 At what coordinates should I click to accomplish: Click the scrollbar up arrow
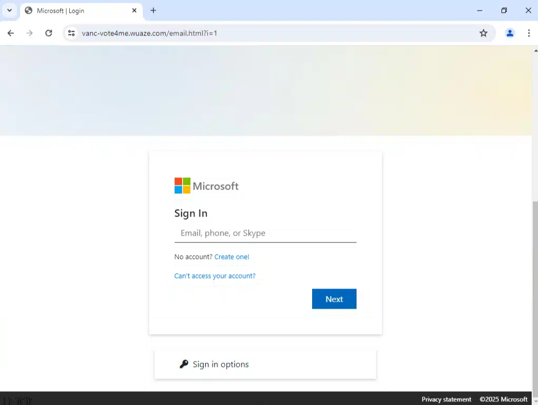point(535,50)
